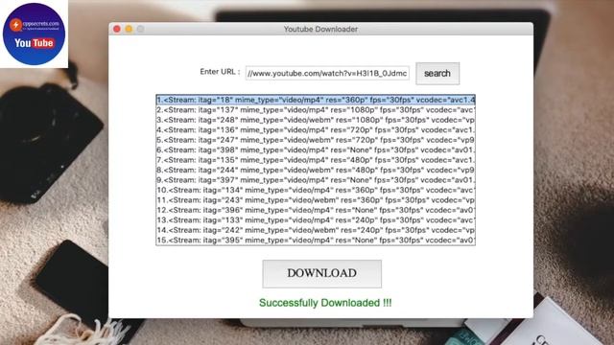Viewport: 614px width, 345px height.
Task: Click the cppsecrets YouTube logo
Action: [35, 34]
